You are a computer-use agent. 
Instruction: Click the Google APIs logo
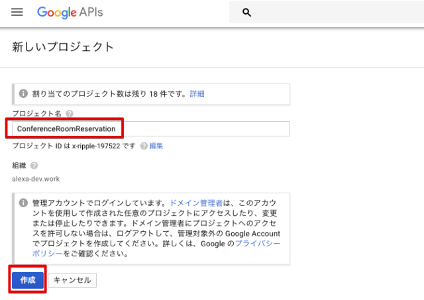(70, 13)
